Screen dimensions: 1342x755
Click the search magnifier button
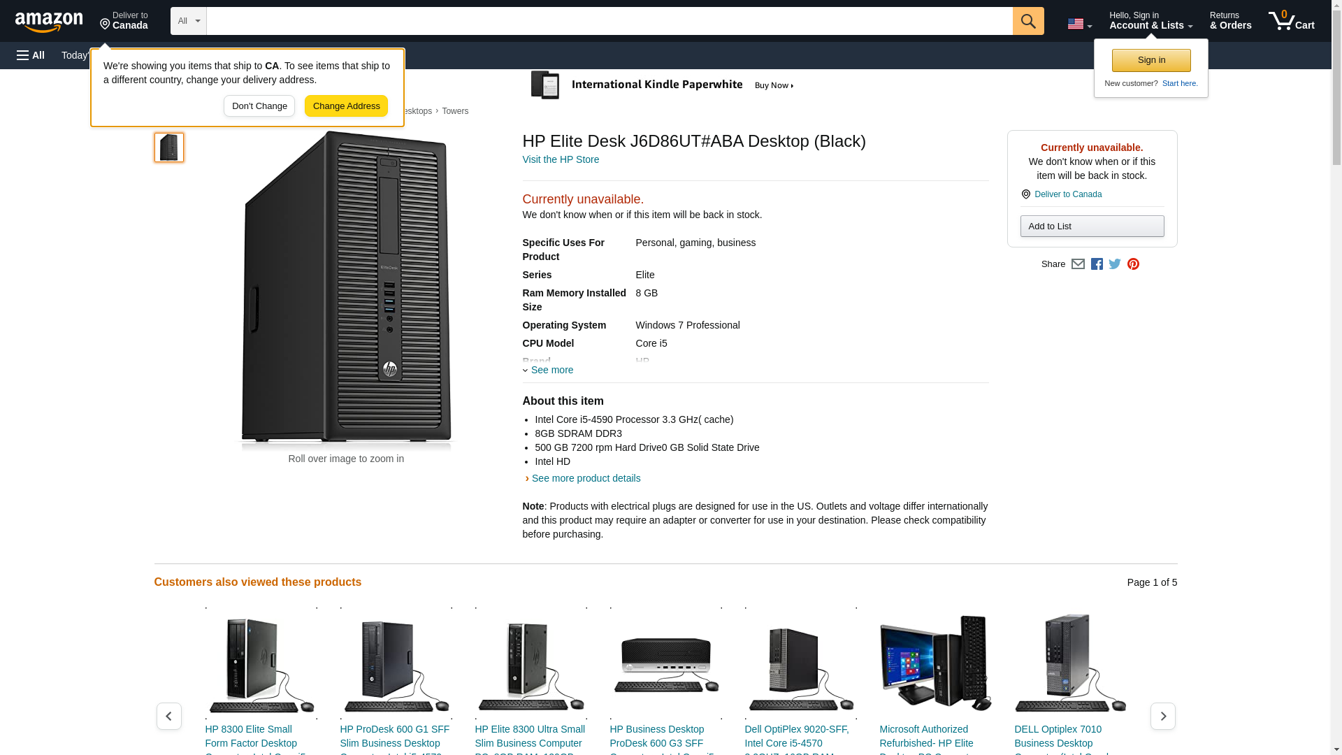[x=1027, y=21]
